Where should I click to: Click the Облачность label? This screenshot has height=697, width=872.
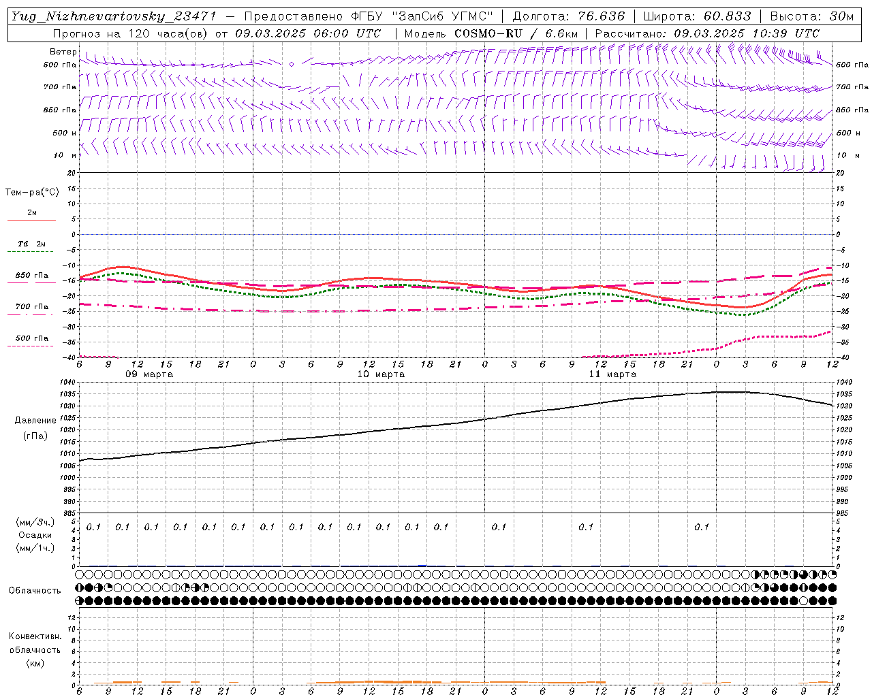[x=35, y=590]
